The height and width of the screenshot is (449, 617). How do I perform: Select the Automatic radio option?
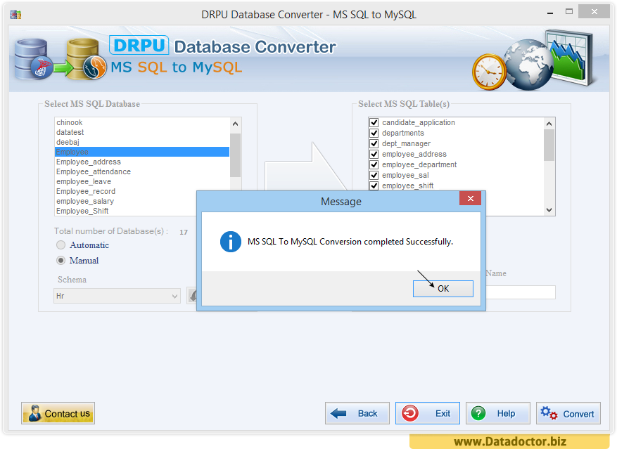coord(61,245)
